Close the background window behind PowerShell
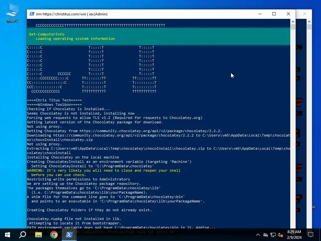The width and height of the screenshot is (321, 241). pos(305,14)
